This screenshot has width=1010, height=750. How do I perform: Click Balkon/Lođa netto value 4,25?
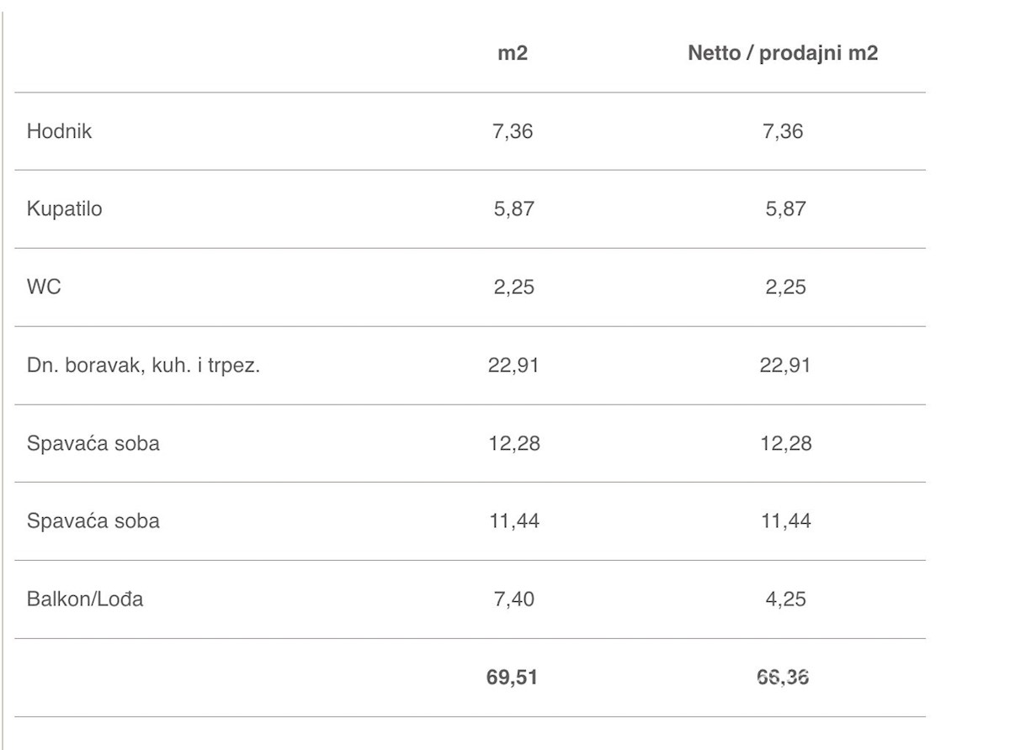(783, 599)
